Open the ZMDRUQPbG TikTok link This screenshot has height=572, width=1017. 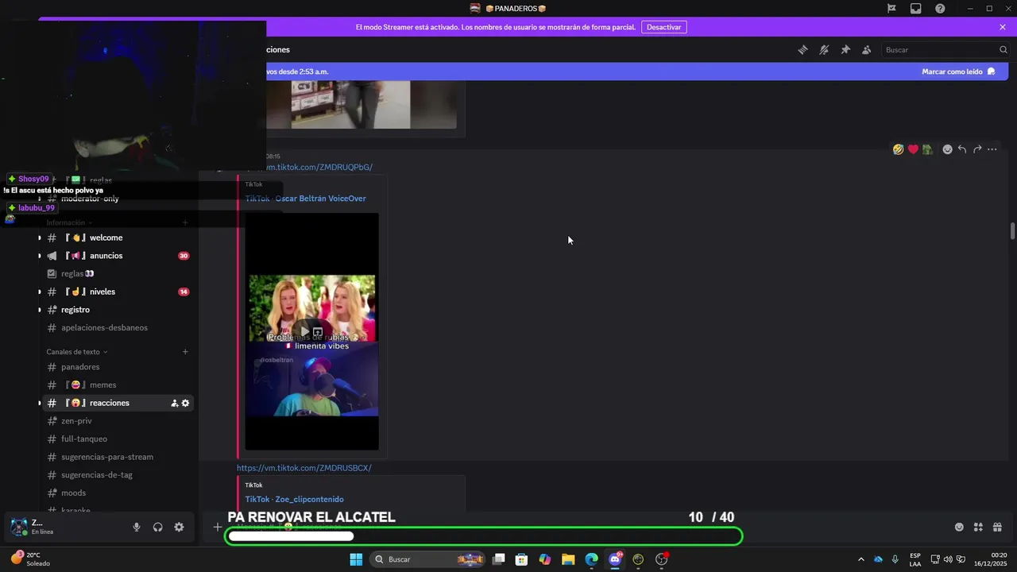coord(319,168)
